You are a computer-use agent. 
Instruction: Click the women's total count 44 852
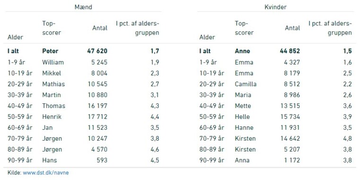290,51
